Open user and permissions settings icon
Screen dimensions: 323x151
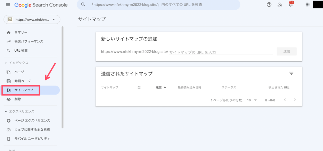click(280, 5)
